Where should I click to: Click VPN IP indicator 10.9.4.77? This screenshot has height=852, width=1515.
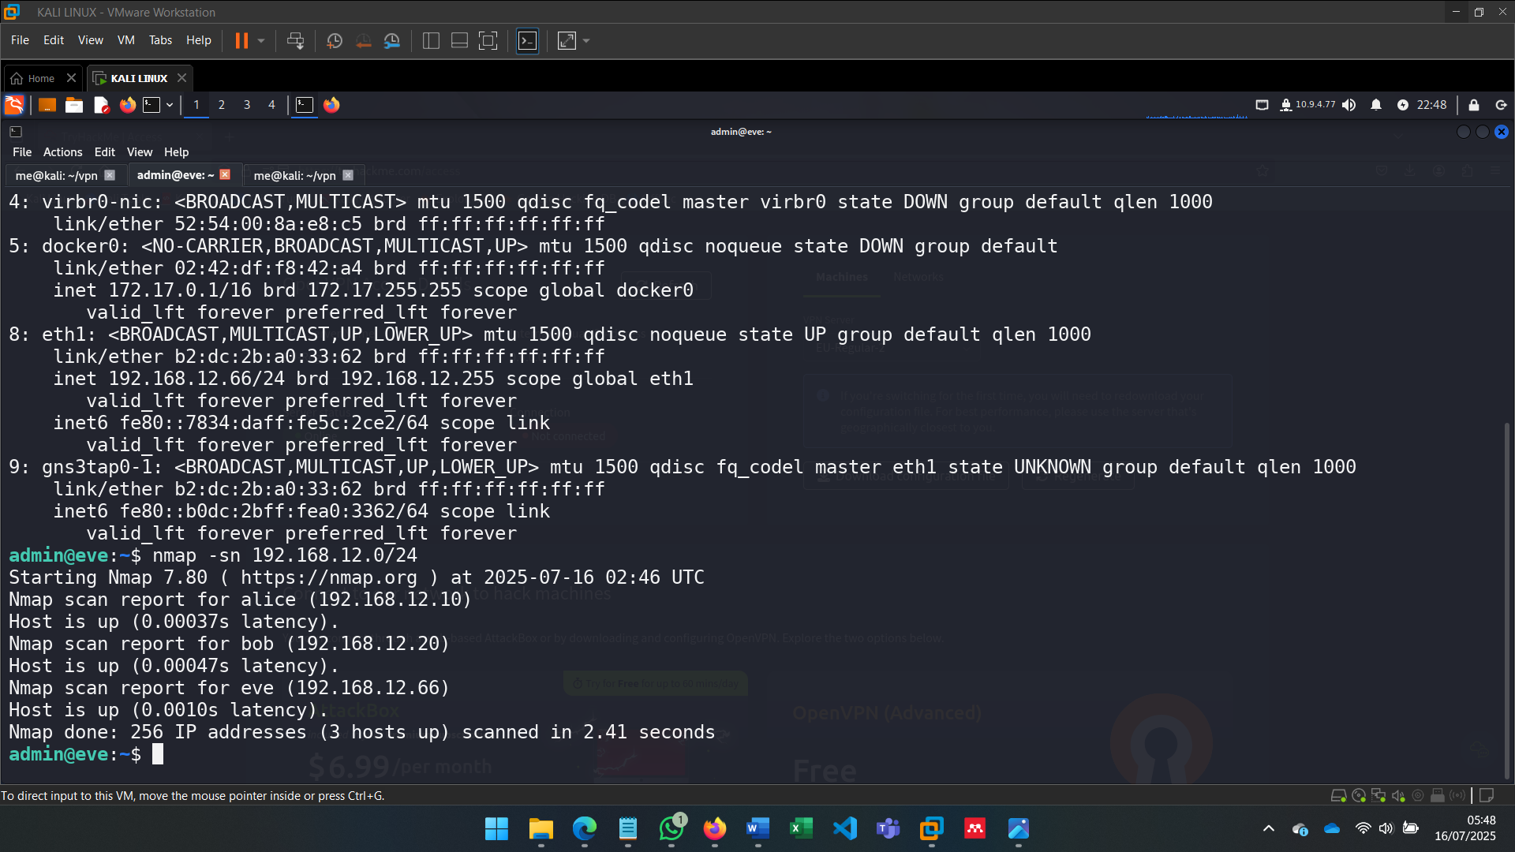1308,105
